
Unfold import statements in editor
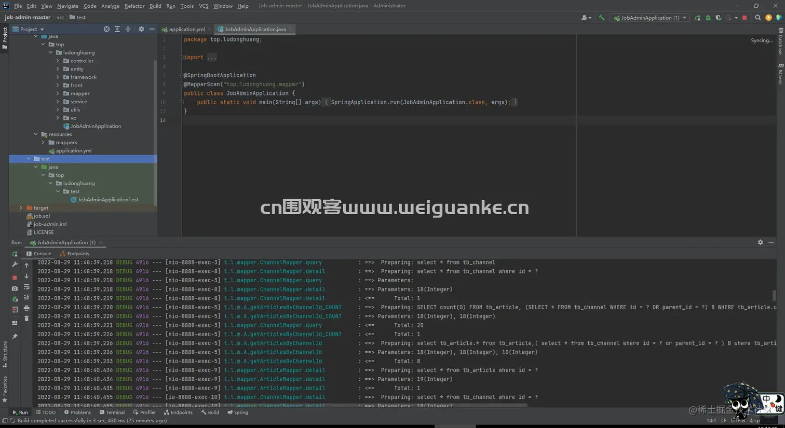(x=182, y=58)
